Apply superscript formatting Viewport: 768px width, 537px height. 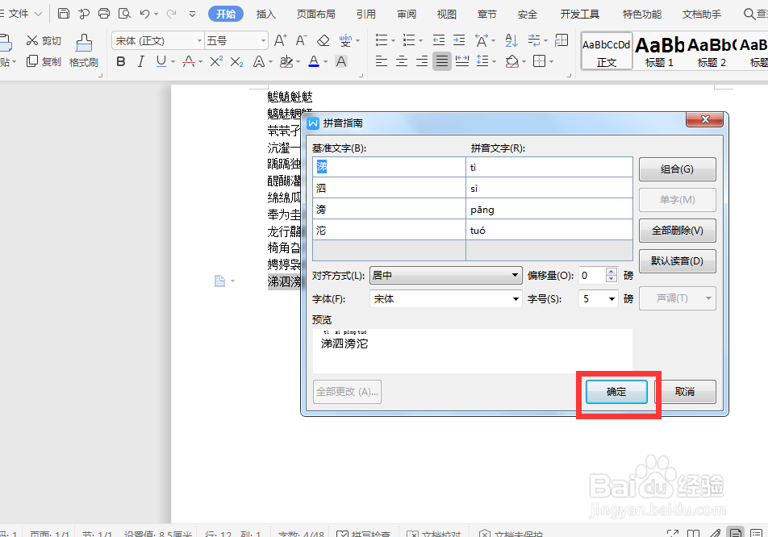click(x=215, y=61)
